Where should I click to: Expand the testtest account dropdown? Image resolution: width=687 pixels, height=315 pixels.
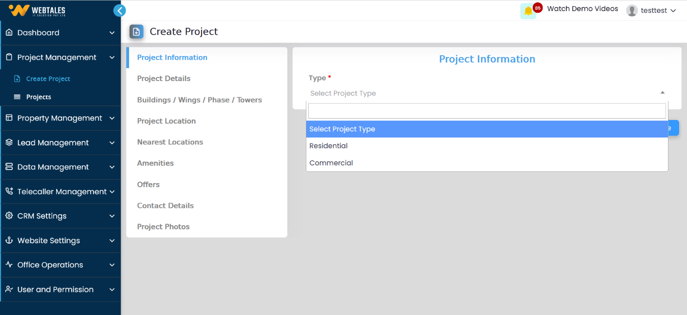tap(651, 10)
